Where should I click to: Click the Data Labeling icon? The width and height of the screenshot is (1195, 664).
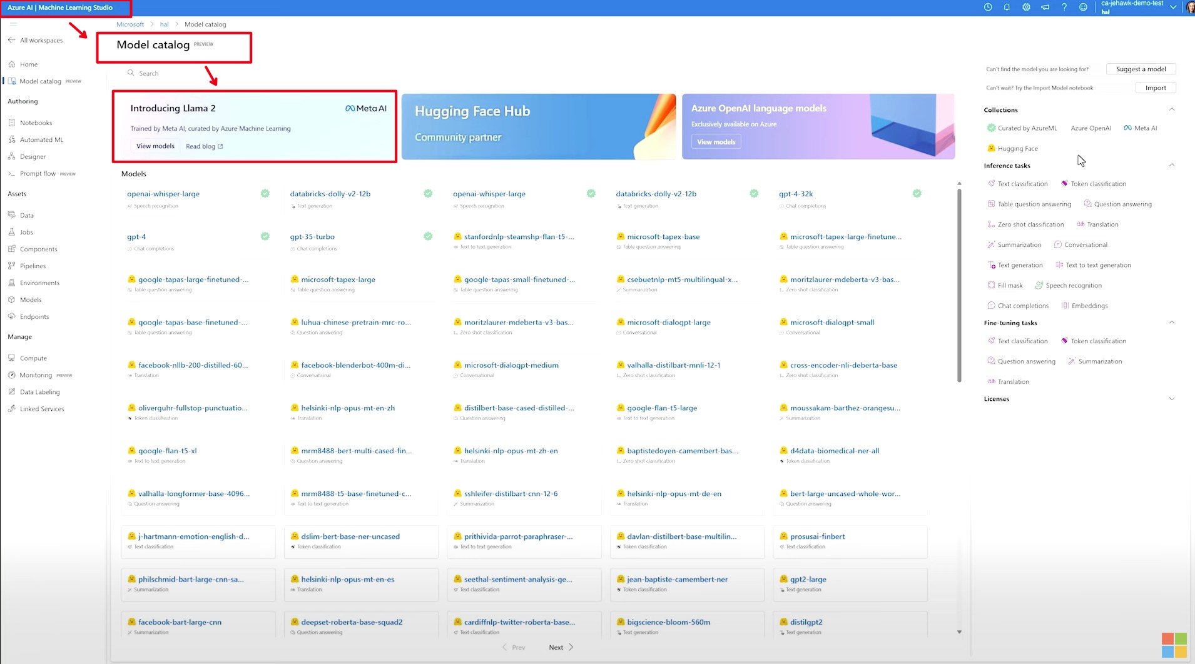point(11,392)
